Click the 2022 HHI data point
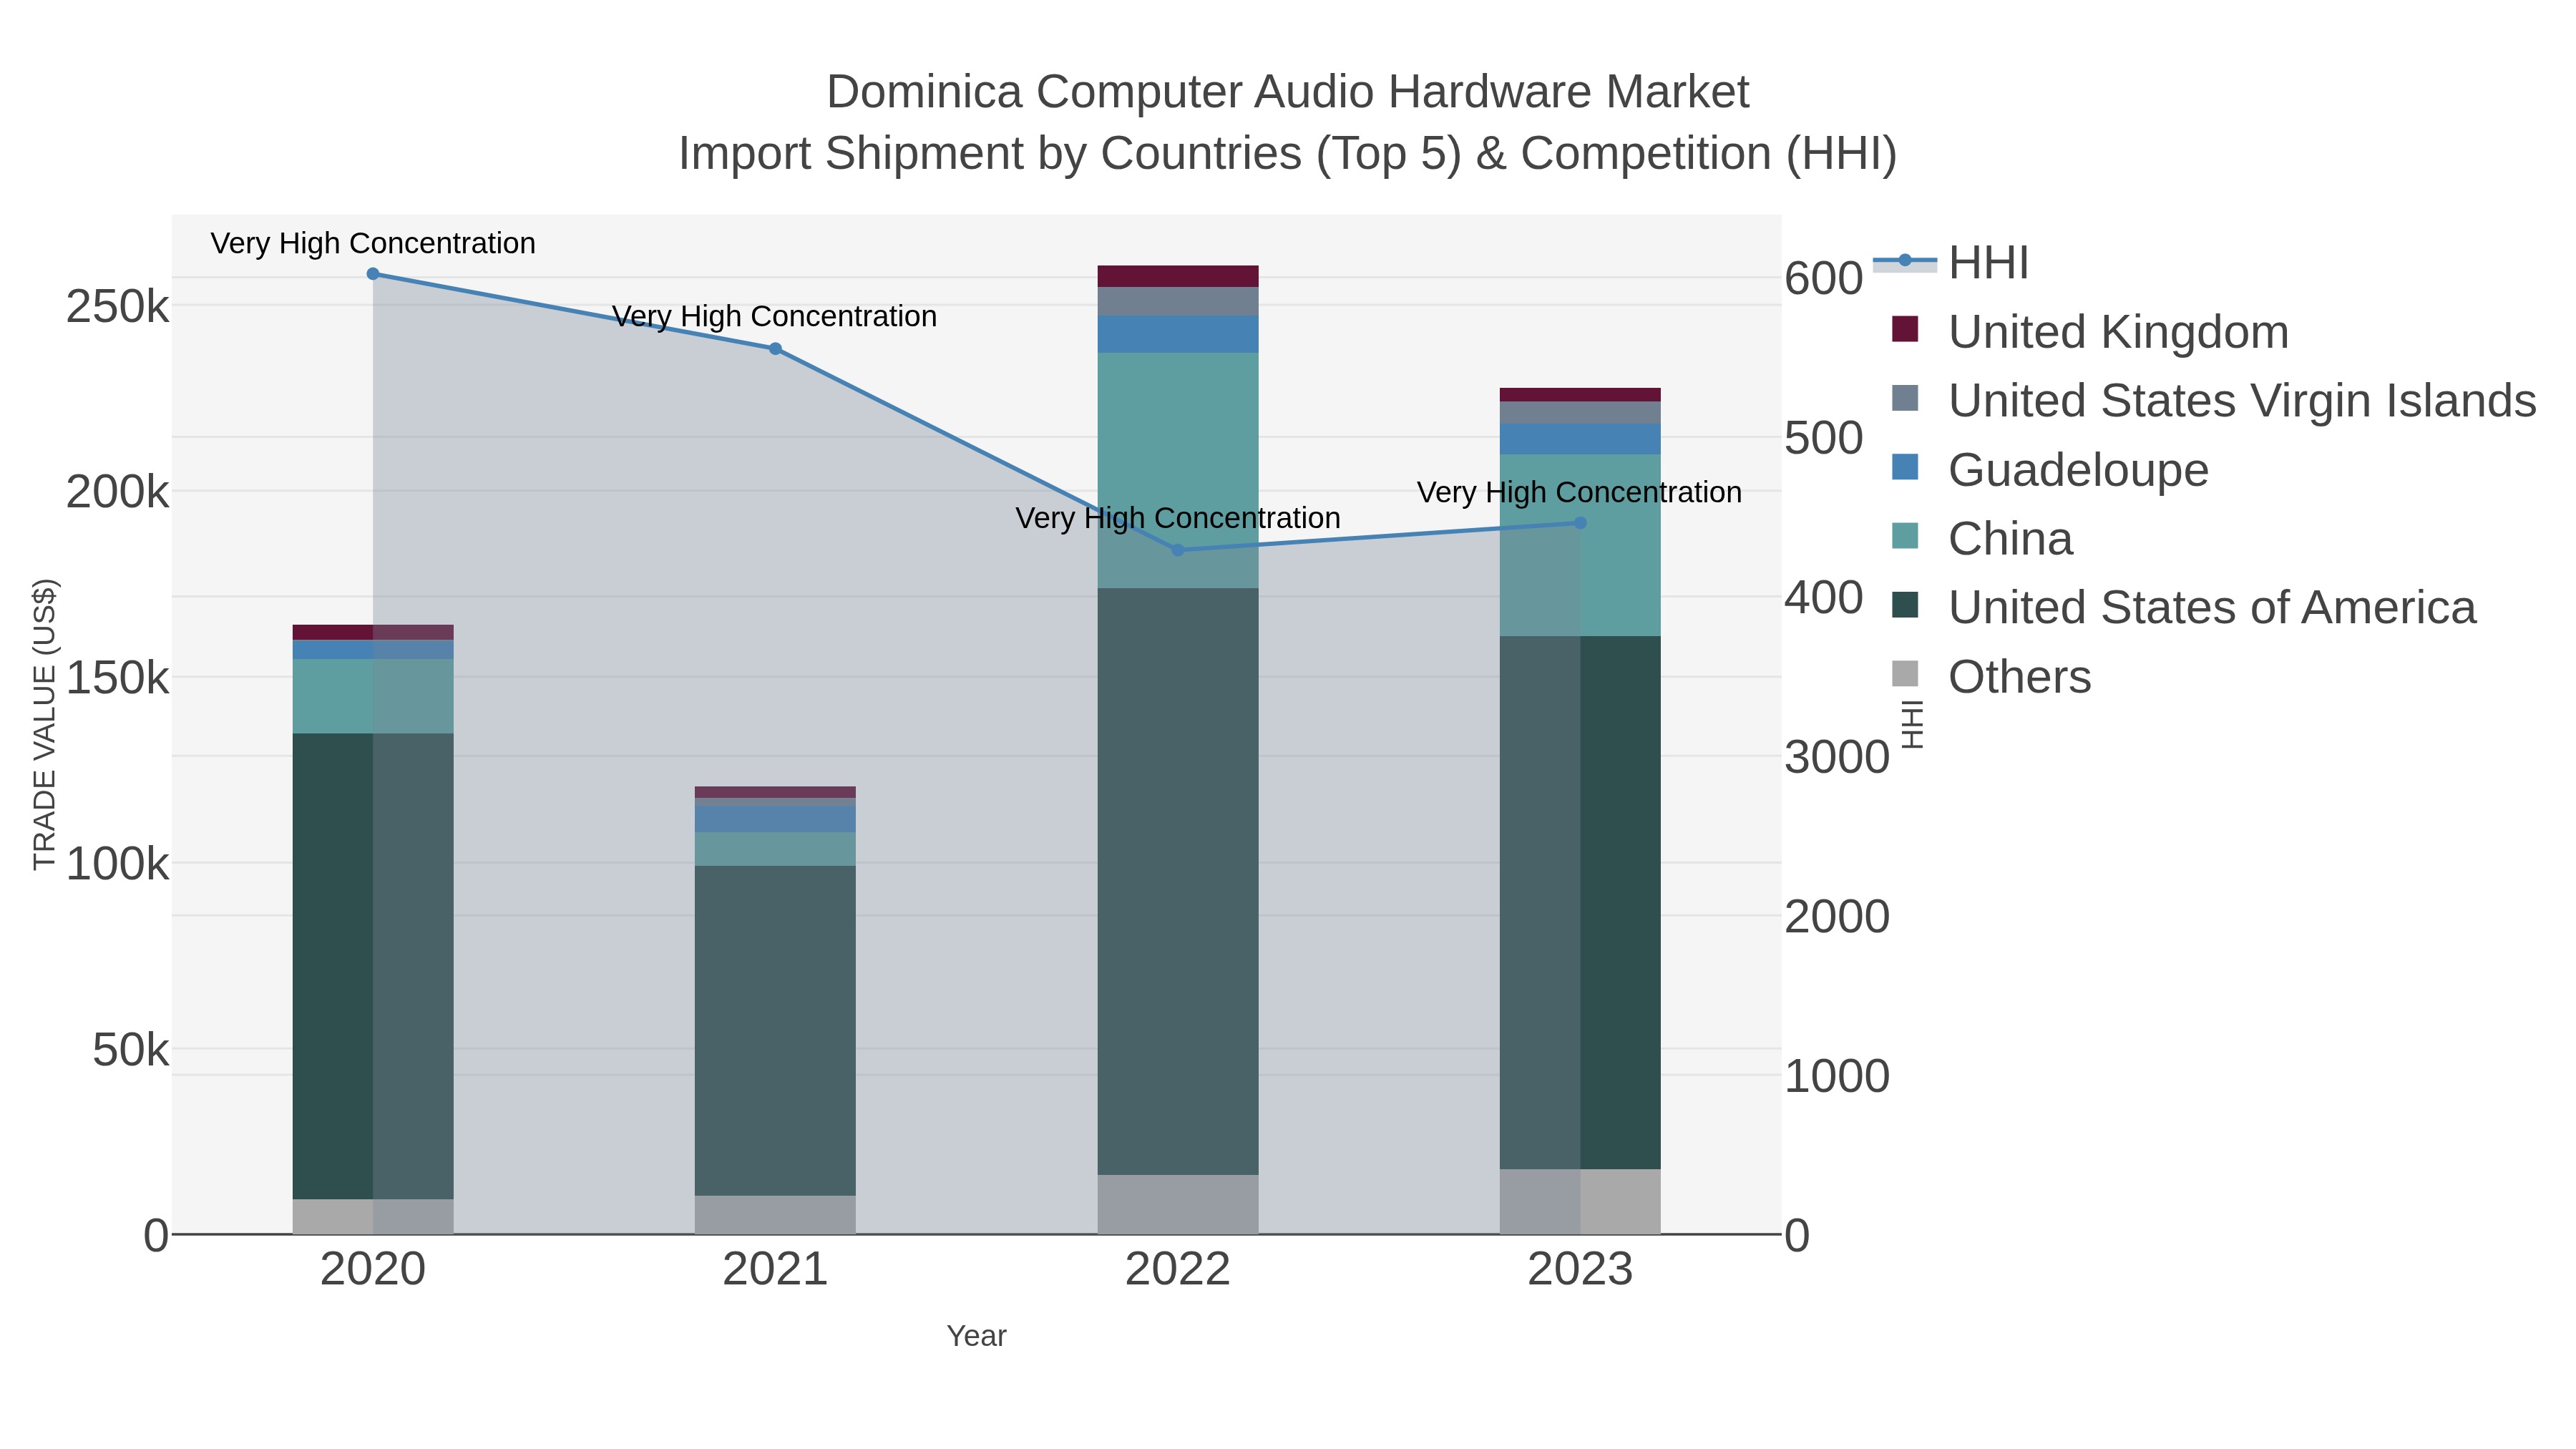This screenshot has height=1449, width=2576. click(1177, 550)
